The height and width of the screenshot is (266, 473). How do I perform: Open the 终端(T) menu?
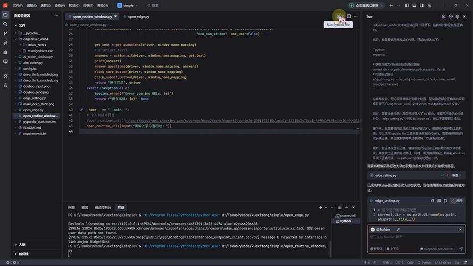pyautogui.click(x=88, y=5)
